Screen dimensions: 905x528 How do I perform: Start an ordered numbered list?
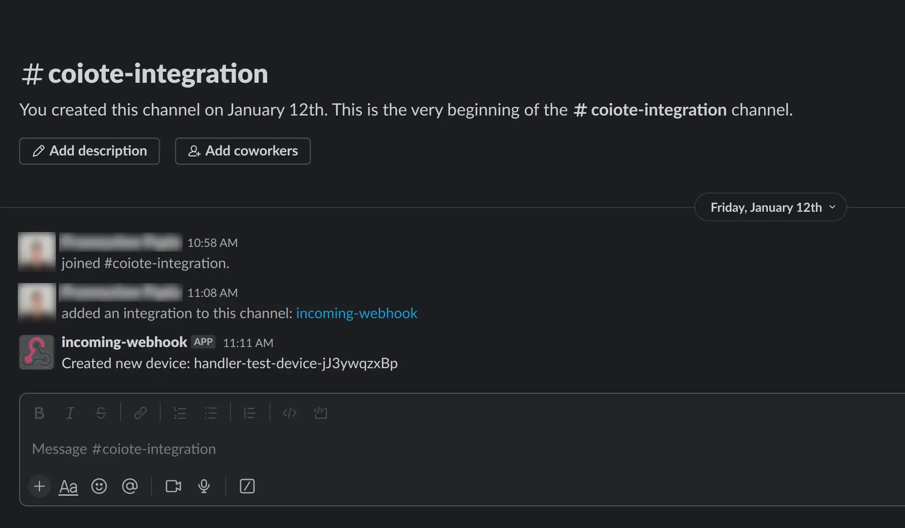tap(180, 413)
